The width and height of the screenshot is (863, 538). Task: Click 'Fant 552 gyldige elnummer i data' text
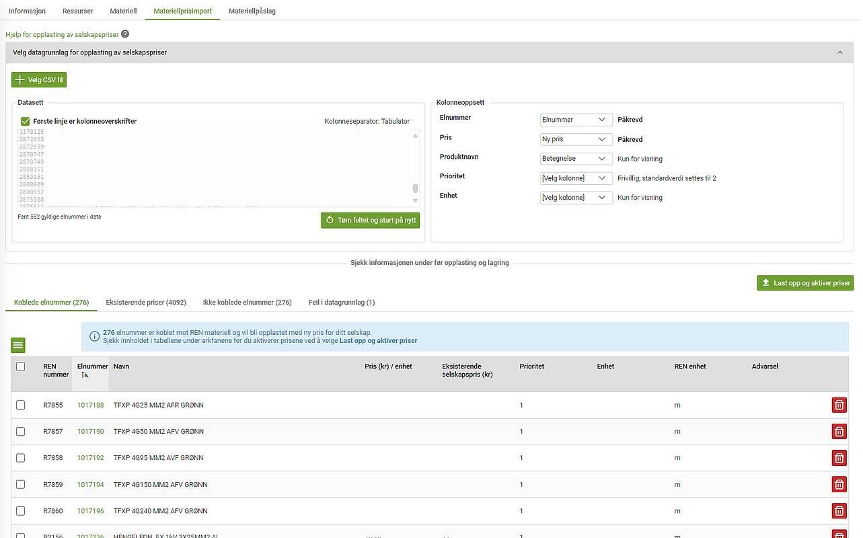59,217
